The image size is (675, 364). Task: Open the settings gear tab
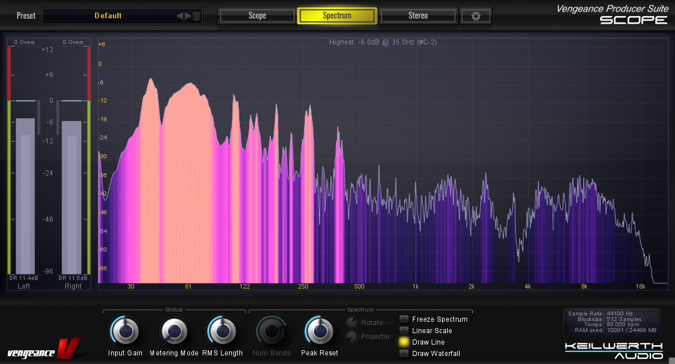[x=476, y=16]
